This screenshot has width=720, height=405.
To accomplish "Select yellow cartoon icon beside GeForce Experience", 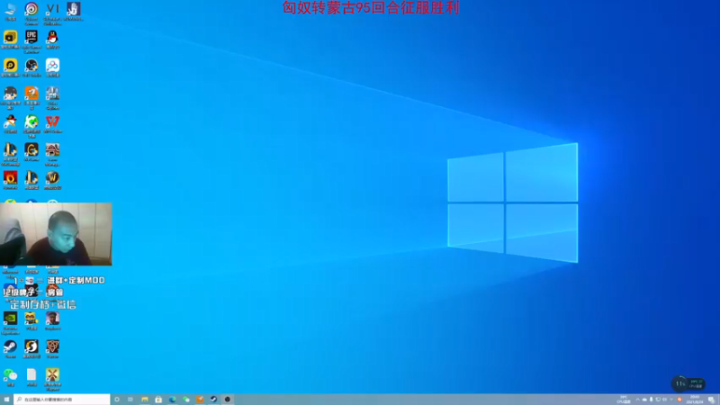I will pyautogui.click(x=31, y=320).
